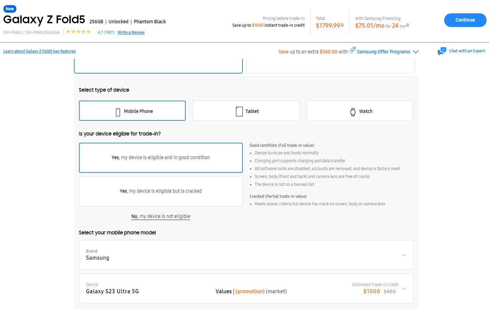Click the tablet device icon
The image size is (489, 309).
[x=239, y=112]
